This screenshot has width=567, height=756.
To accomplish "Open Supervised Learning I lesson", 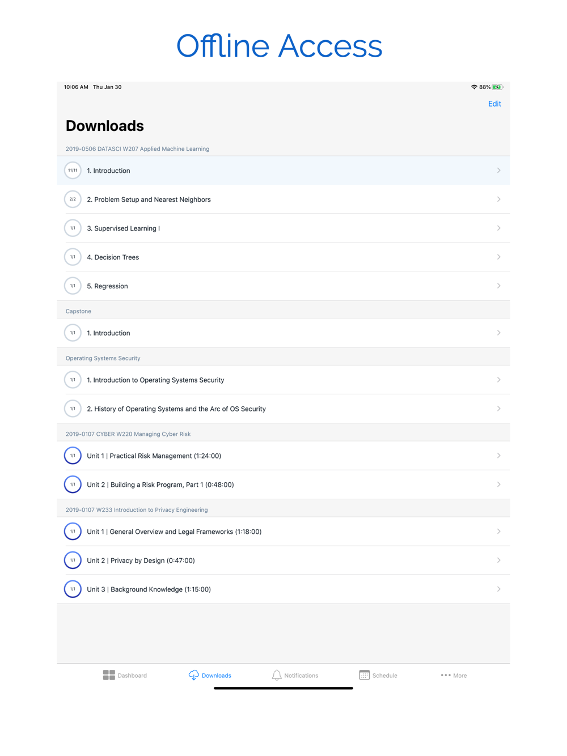I will coord(283,228).
